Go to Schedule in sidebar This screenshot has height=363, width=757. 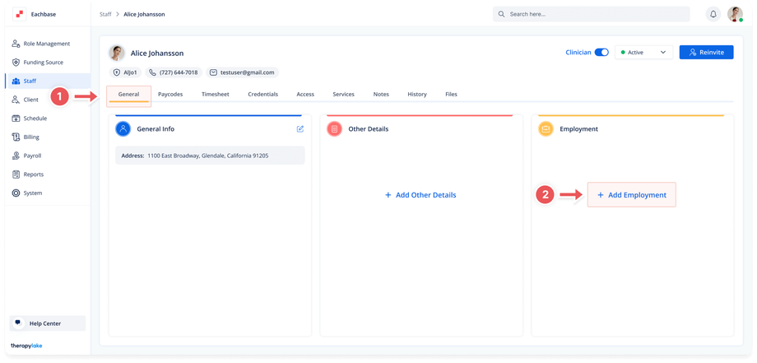(35, 119)
